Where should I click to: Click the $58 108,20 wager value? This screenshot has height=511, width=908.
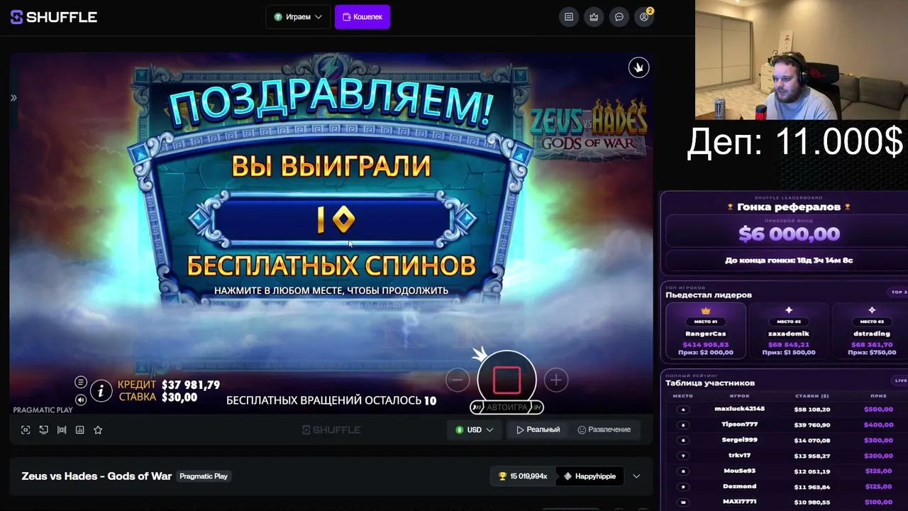point(812,410)
